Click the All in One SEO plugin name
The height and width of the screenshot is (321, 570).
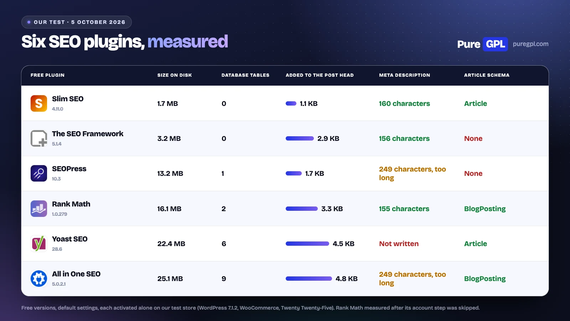(76, 274)
